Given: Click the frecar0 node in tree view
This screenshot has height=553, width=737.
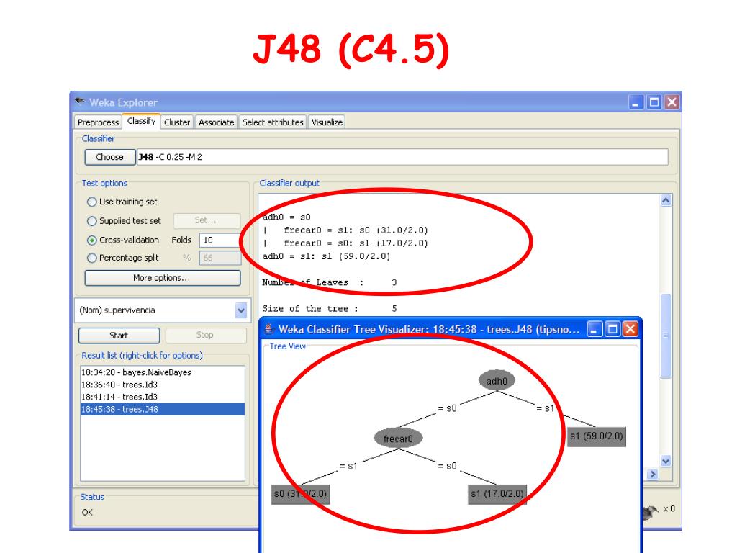Looking at the screenshot, I should [398, 439].
